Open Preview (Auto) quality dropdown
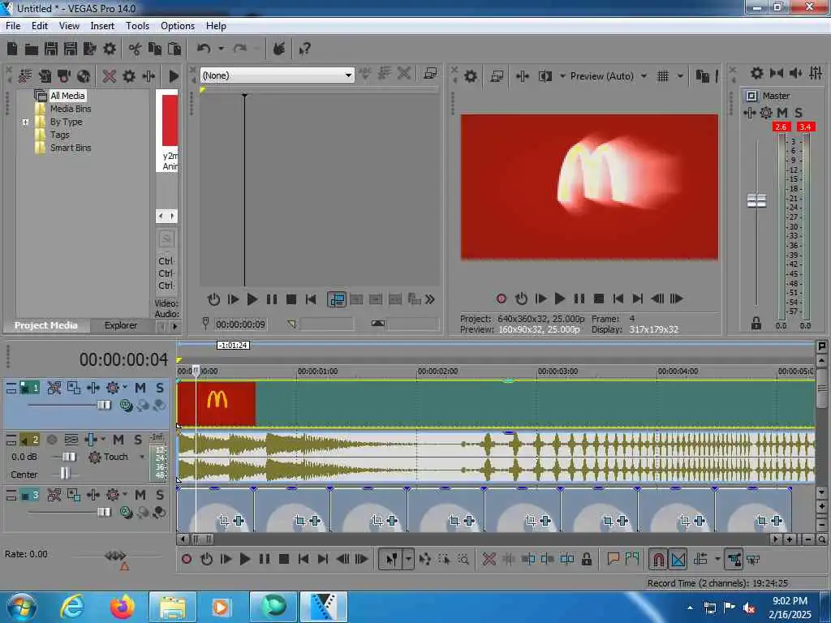The height and width of the screenshot is (623, 831). click(x=644, y=76)
